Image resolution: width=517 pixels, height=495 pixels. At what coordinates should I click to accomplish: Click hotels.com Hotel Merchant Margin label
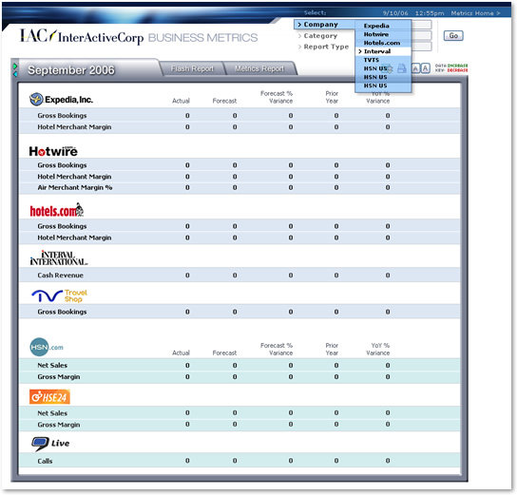coord(74,238)
